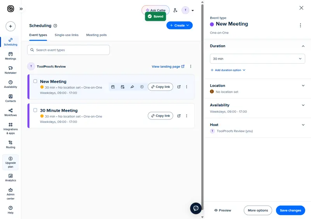Open New Meeting booking page in new tab

(179, 87)
